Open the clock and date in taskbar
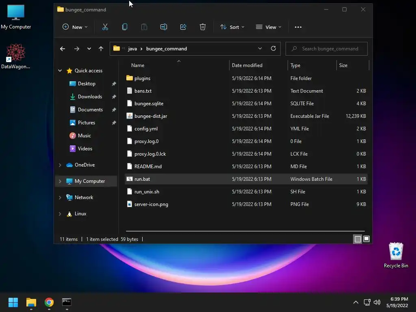 click(x=397, y=302)
